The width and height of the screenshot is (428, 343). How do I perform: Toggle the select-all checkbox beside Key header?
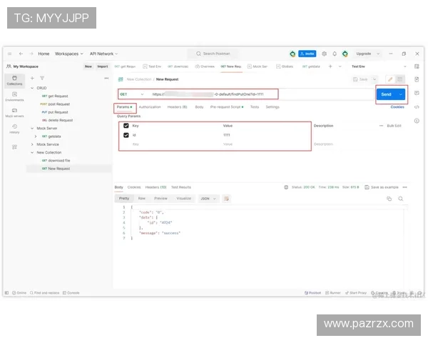126,126
